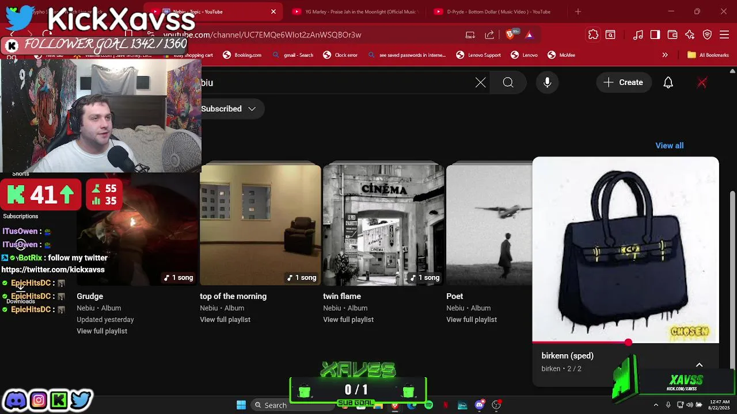Open the Brave Playlist music note icon

pyautogui.click(x=638, y=34)
